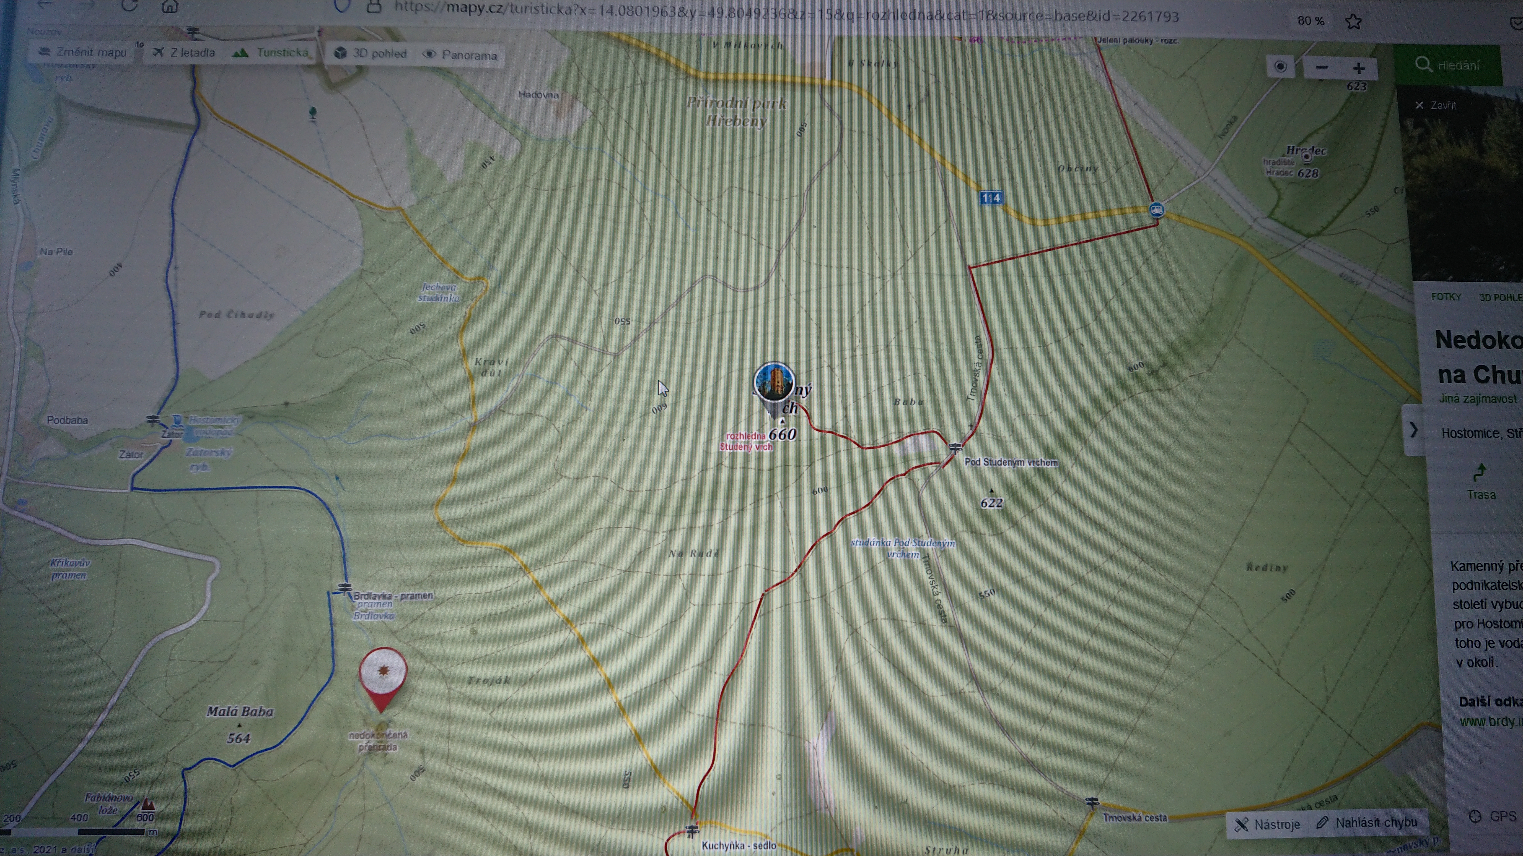This screenshot has height=856, width=1523.
Task: Click the GPS coordinates button
Action: point(1493,816)
